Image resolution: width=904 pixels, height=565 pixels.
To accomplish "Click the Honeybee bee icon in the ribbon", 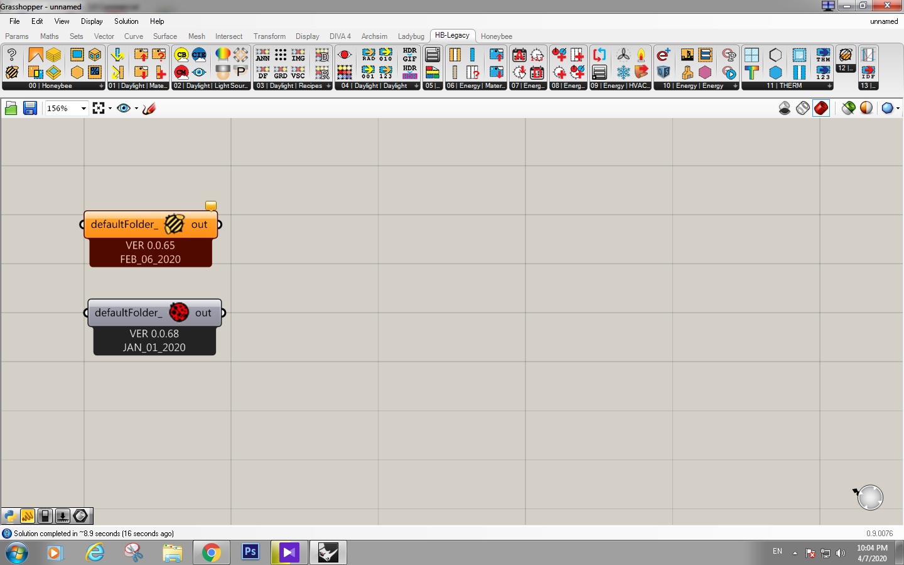I will click(12, 72).
